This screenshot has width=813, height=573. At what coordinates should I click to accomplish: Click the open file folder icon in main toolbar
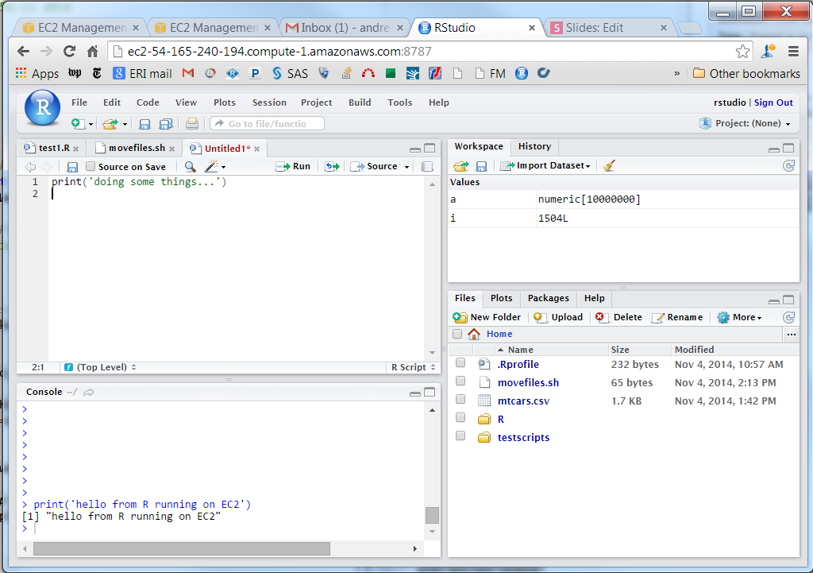pos(110,124)
